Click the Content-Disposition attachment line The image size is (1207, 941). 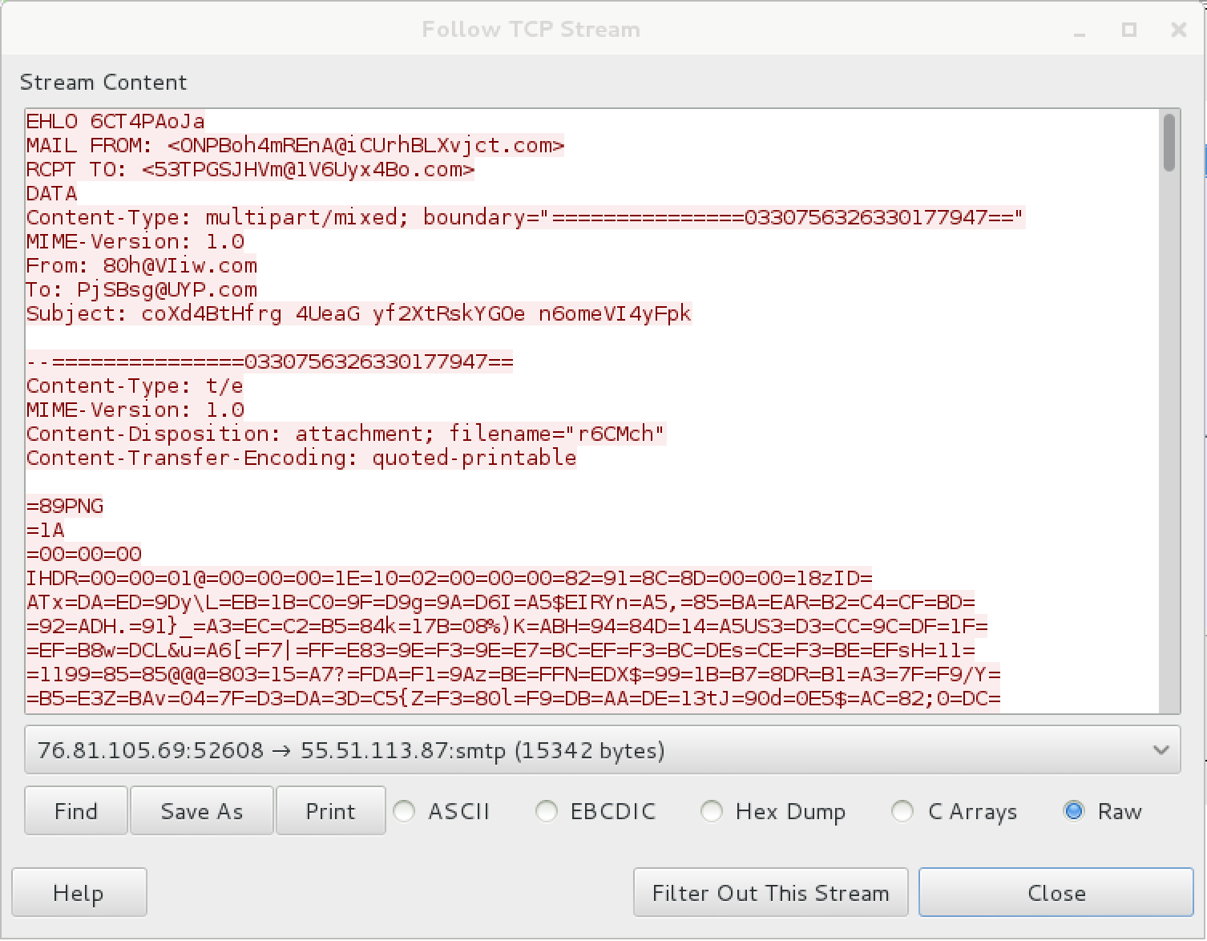[345, 434]
